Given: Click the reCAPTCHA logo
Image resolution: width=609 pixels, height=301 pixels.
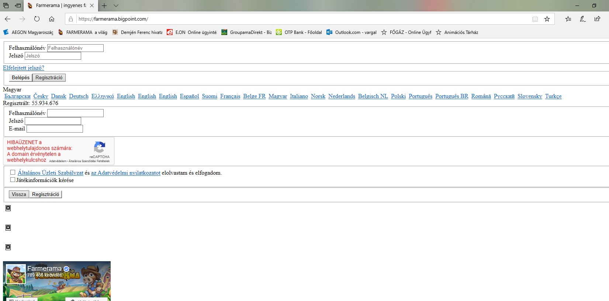Looking at the screenshot, I should pyautogui.click(x=100, y=147).
